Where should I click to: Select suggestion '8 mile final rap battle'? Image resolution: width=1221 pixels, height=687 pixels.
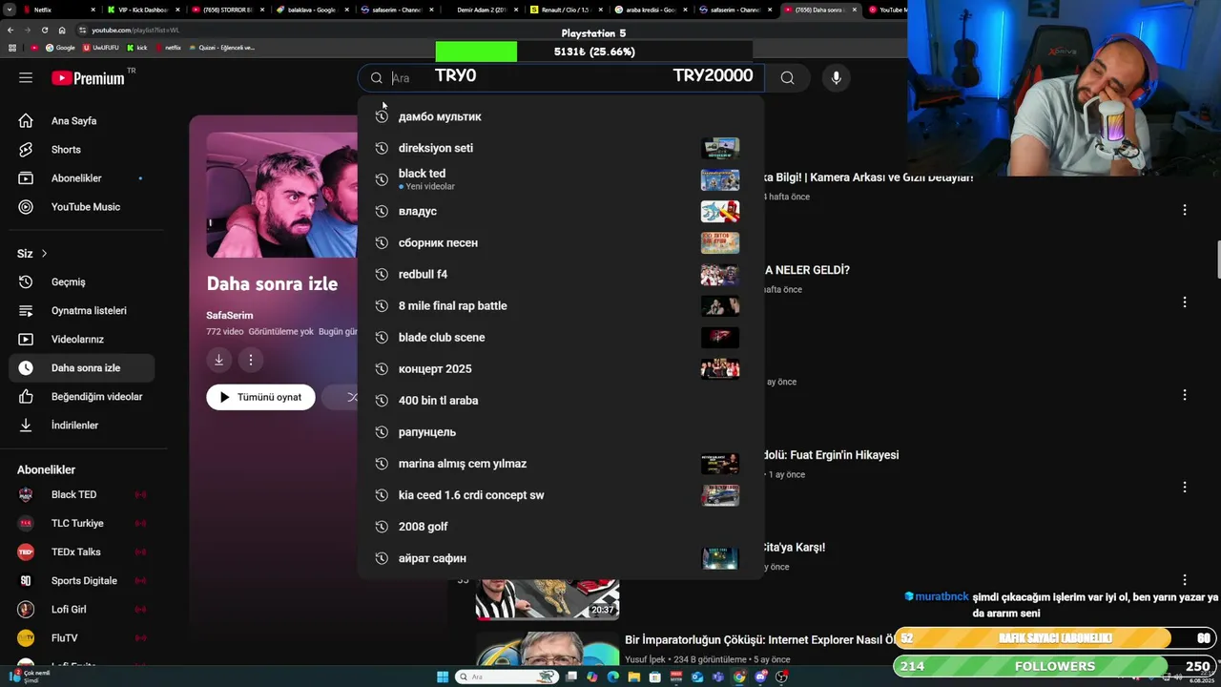click(560, 306)
